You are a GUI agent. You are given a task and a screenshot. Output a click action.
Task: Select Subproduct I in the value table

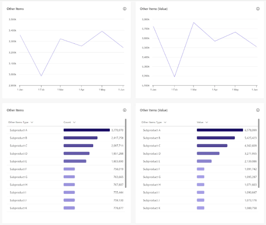coord(151,192)
